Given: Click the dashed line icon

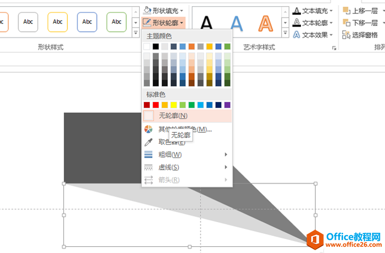Looking at the screenshot, I should point(148,167).
